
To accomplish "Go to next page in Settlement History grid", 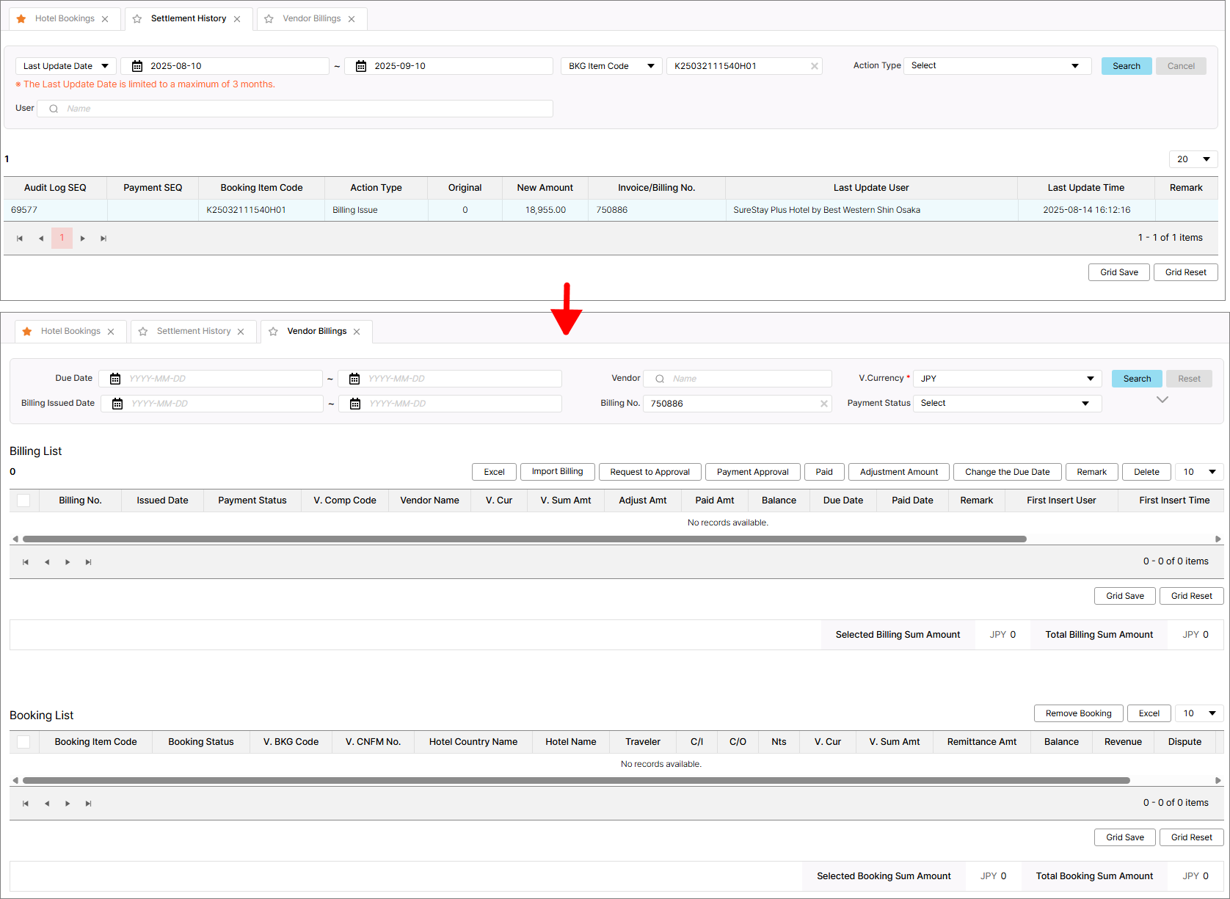I will coord(83,239).
